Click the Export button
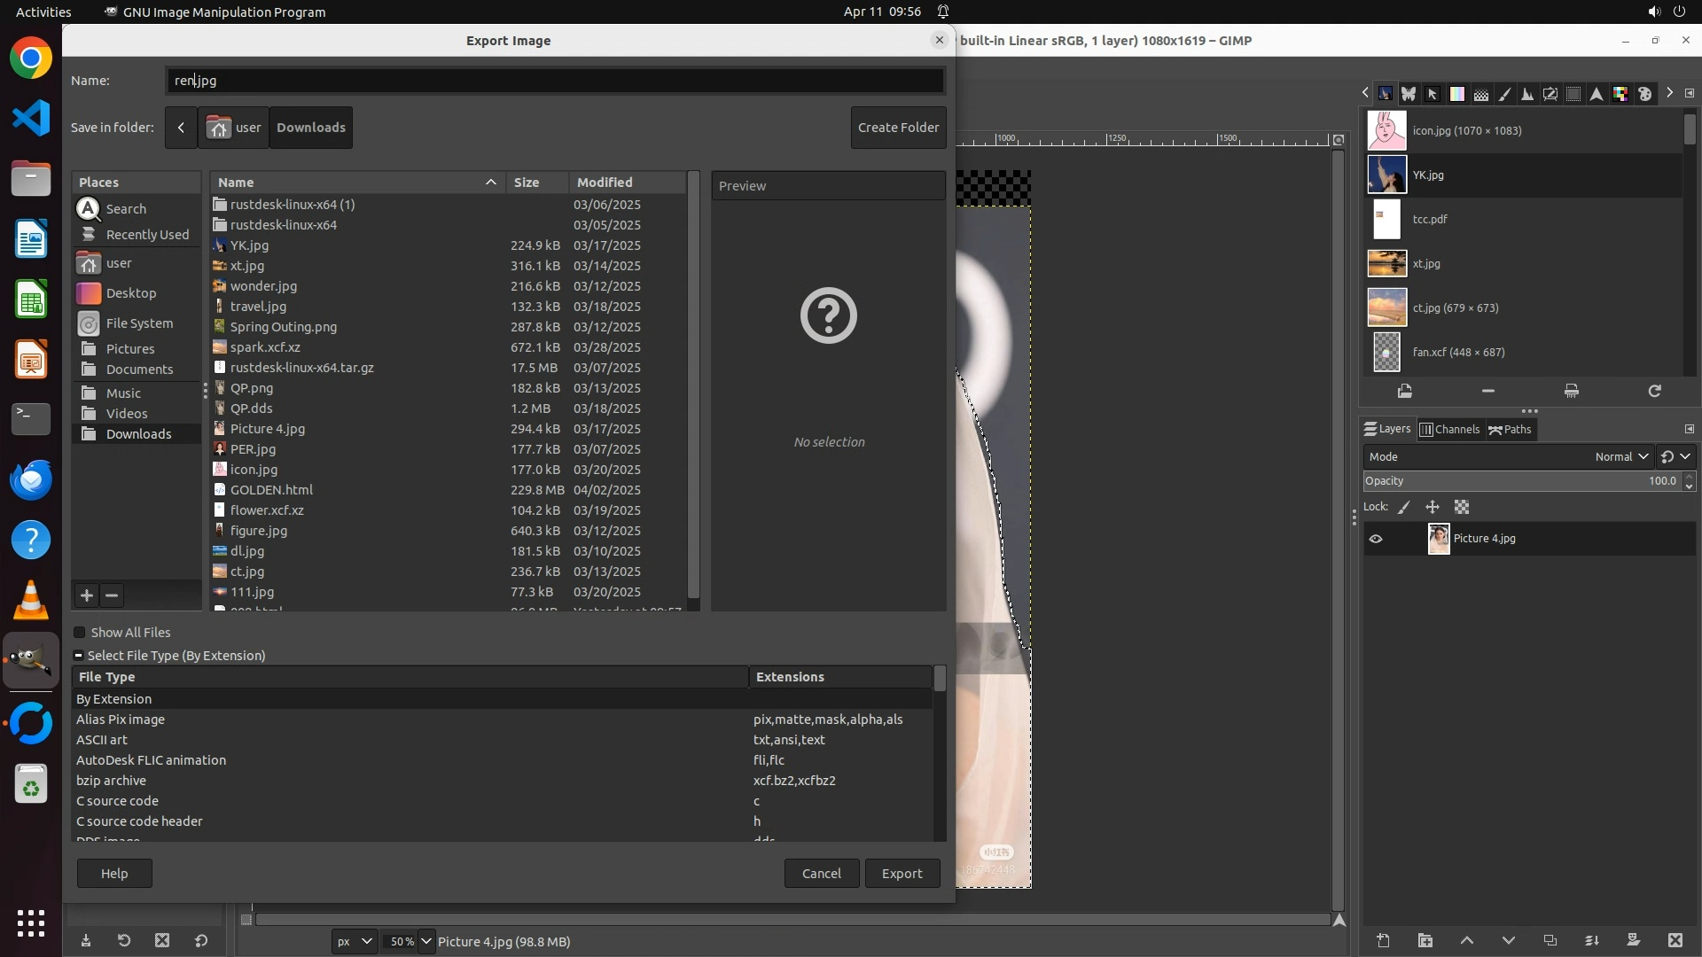Screen dimensions: 1702x957 pos(902,874)
